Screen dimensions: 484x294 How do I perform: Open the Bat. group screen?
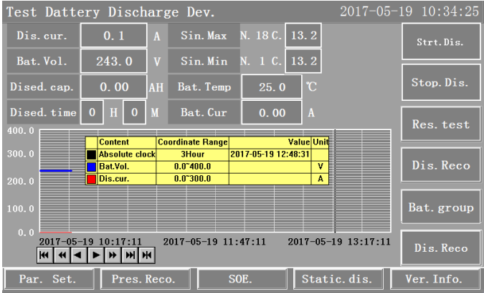pyautogui.click(x=440, y=207)
